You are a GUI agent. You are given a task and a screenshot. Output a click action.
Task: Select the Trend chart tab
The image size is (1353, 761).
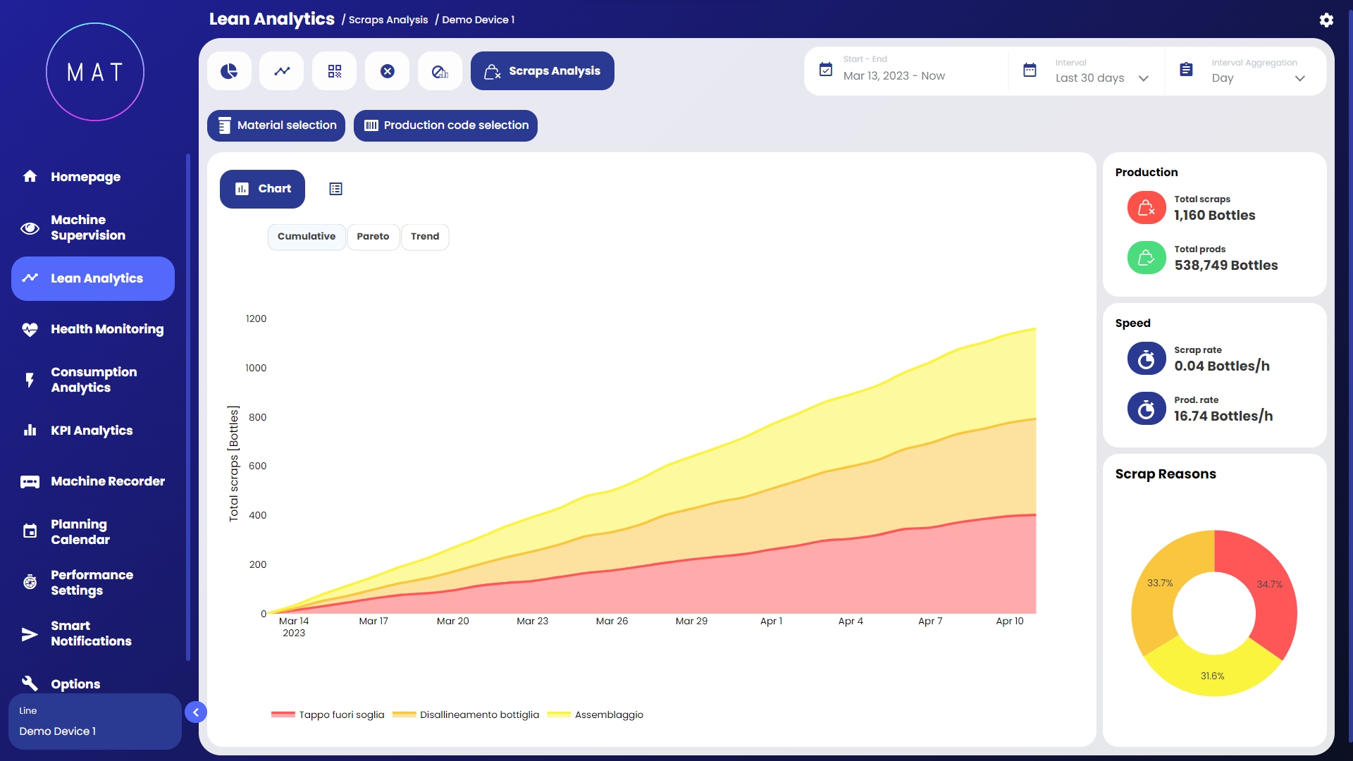pyautogui.click(x=425, y=237)
